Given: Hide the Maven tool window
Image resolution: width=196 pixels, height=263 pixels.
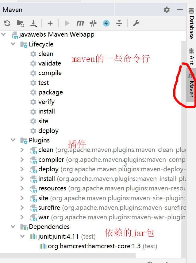Looking at the screenshot, I should pos(180,10).
